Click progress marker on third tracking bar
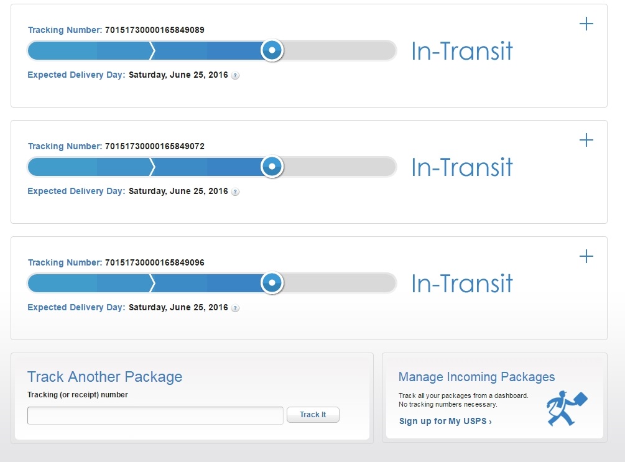The height and width of the screenshot is (462, 625). click(272, 283)
